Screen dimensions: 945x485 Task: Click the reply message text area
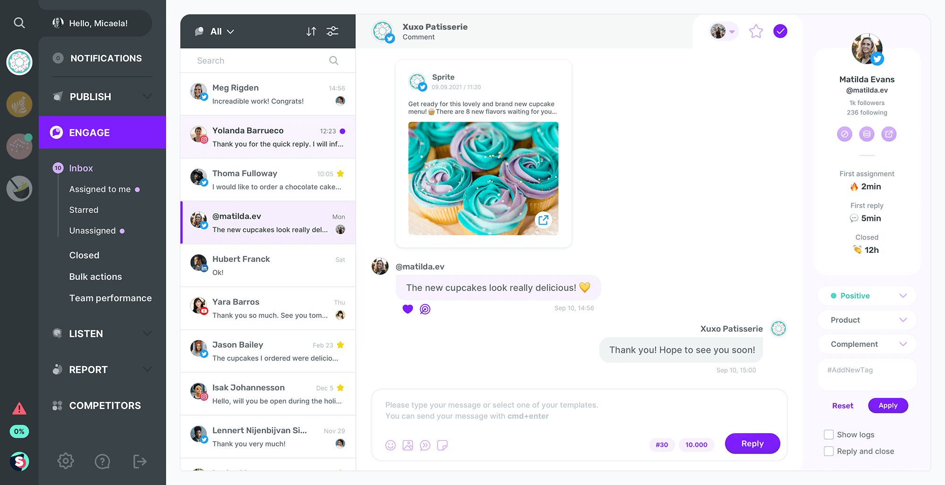pyautogui.click(x=579, y=411)
